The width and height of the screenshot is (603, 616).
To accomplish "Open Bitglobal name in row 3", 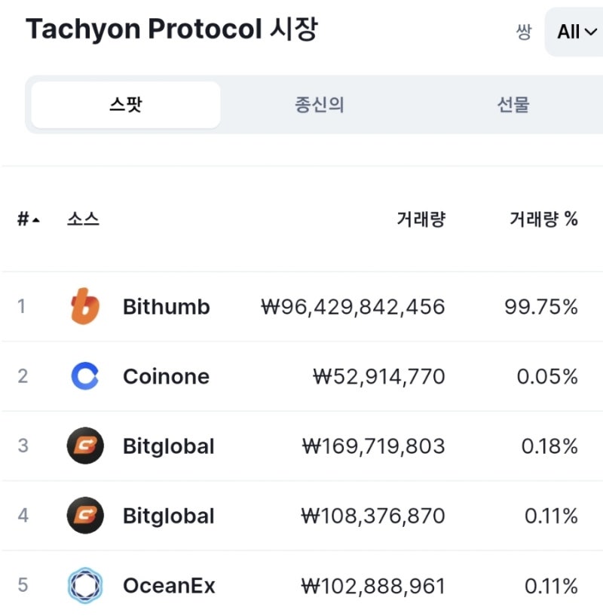I will click(169, 446).
